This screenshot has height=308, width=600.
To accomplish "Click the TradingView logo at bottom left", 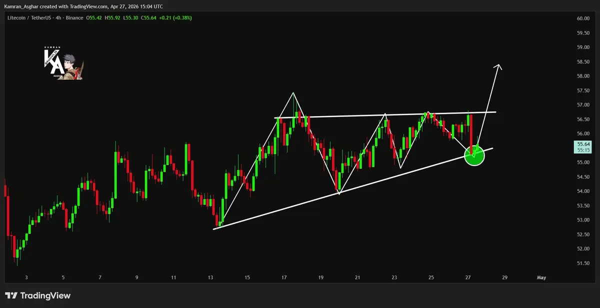I will 38,296.
